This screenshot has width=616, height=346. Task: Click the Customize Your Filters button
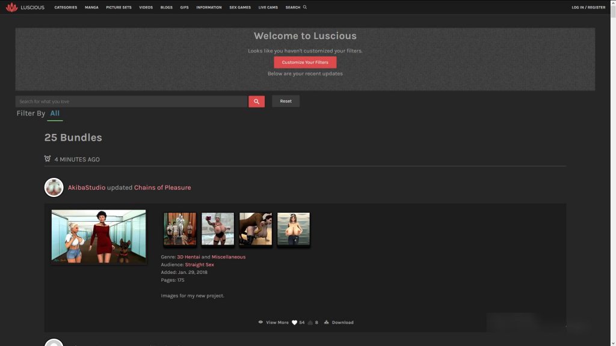305,62
